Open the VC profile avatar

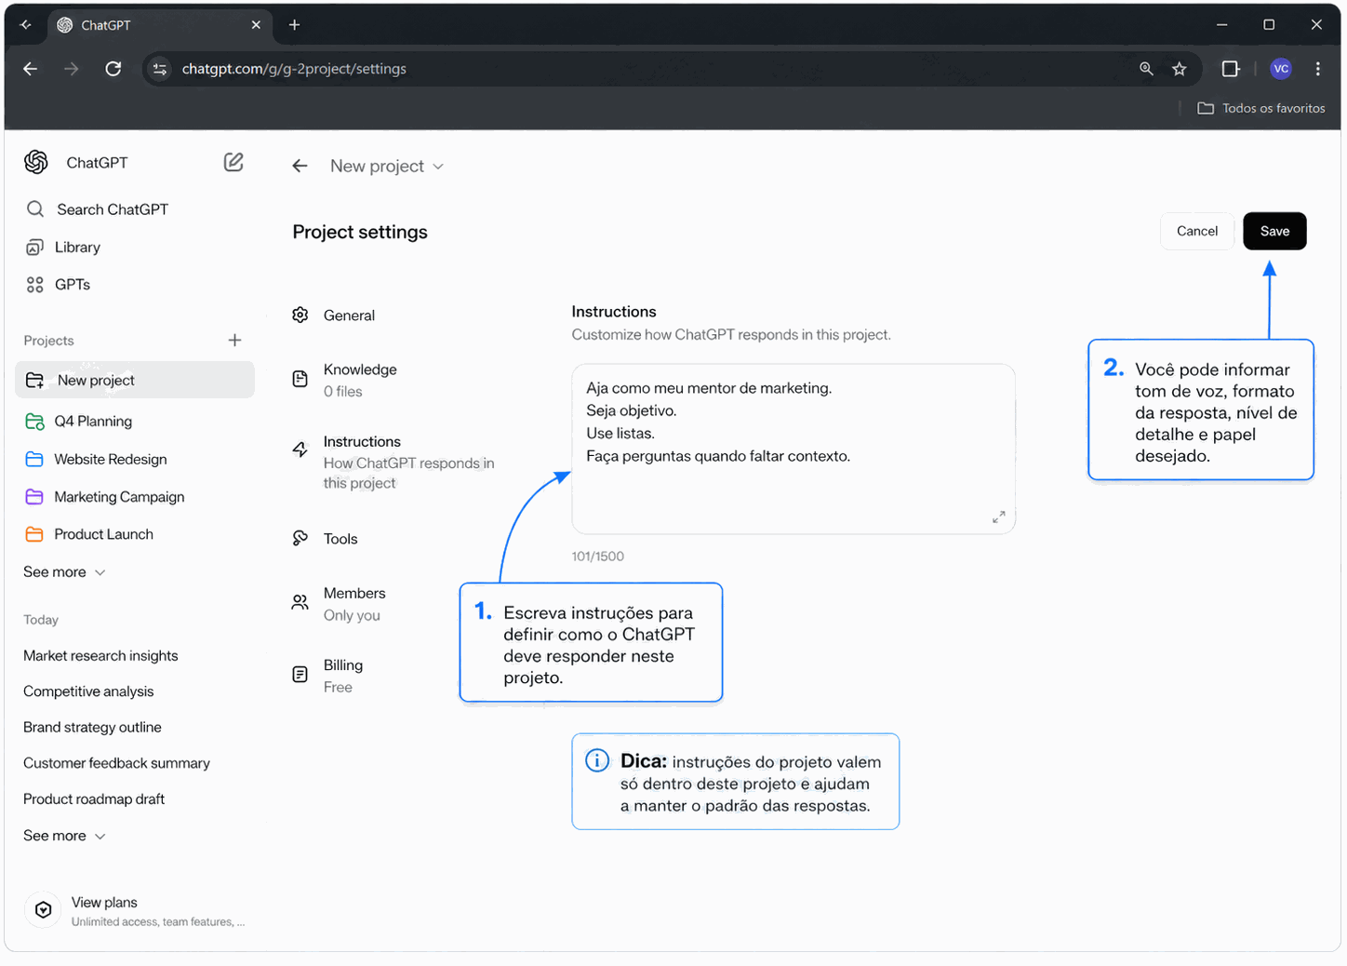click(1281, 69)
